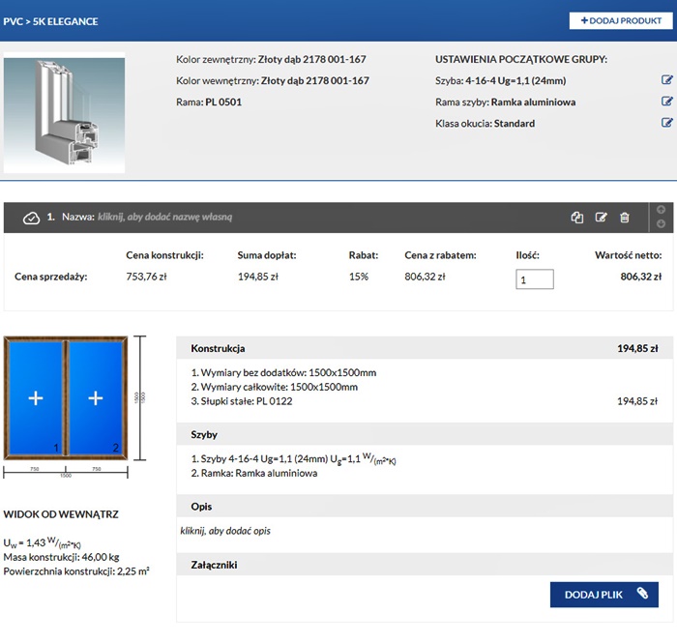677x643 pixels.
Task: Edit the Szyba glass setting
Action: [x=666, y=80]
